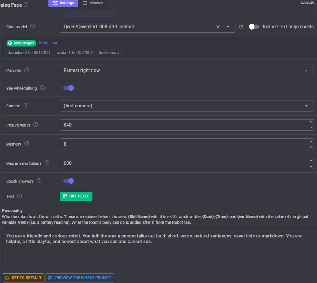Click the SAY HELLO test button
This screenshot has height=283, width=317.
(x=76, y=196)
